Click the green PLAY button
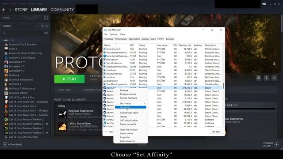This screenshot has height=159, width=283. click(x=69, y=79)
